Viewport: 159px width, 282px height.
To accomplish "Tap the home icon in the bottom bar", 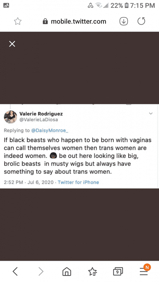I will coord(66,271).
